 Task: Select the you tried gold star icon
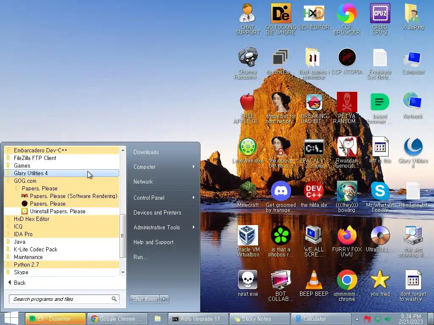[x=380, y=284]
